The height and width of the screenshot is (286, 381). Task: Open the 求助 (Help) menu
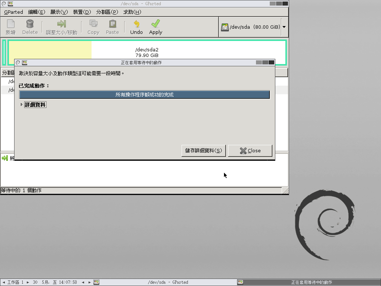pyautogui.click(x=133, y=12)
